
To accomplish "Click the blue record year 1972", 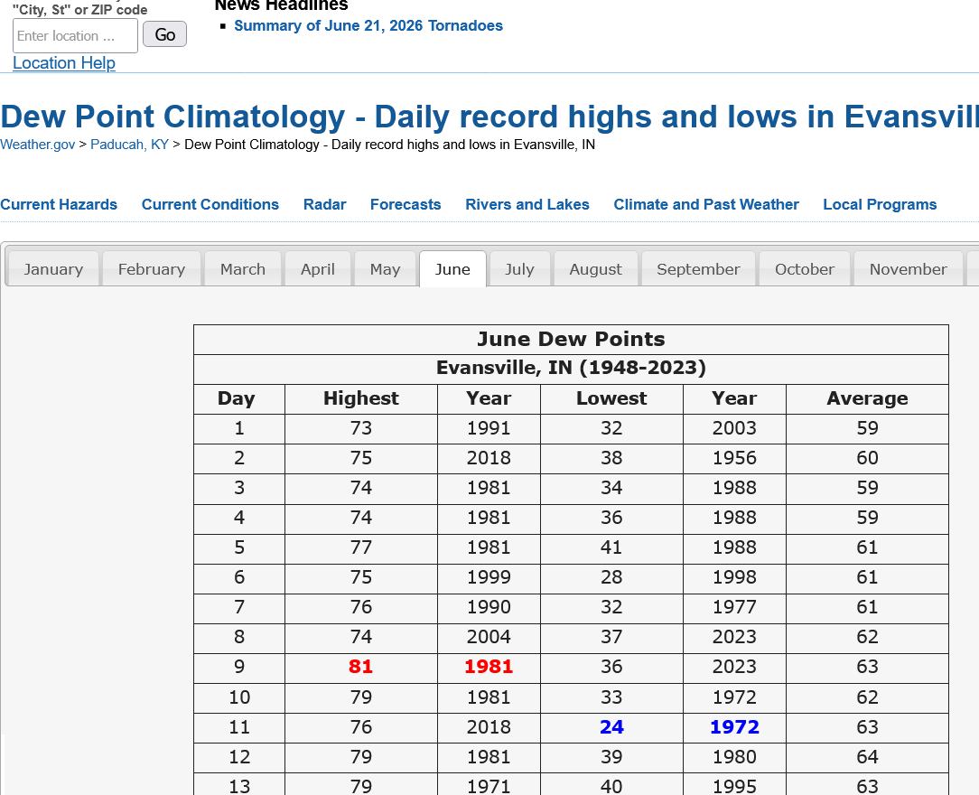I will [x=735, y=727].
